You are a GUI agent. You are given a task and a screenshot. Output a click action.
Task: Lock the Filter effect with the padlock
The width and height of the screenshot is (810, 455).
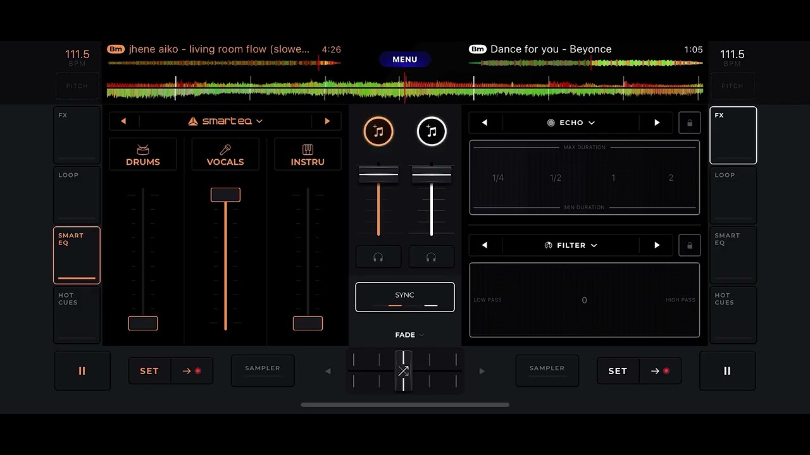(690, 245)
